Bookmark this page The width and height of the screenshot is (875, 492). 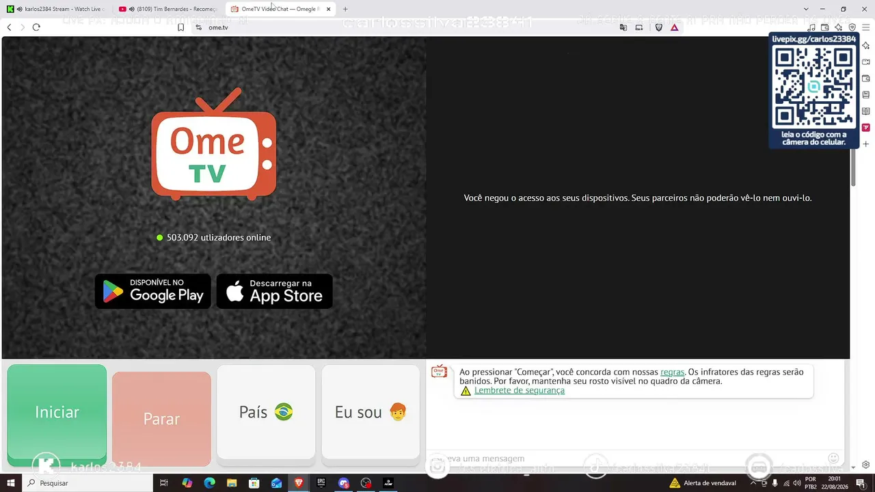[180, 27]
